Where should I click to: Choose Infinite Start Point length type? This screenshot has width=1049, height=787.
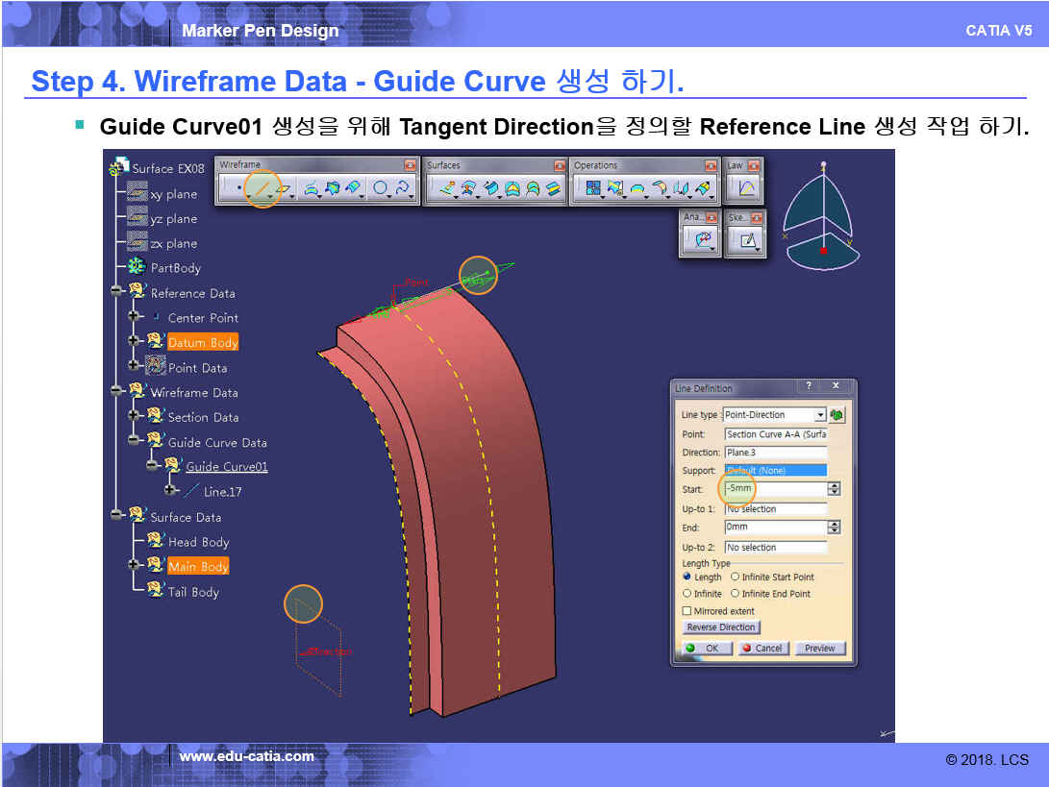(x=735, y=578)
